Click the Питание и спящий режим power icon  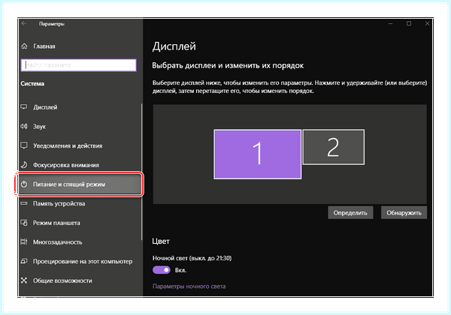[x=24, y=184]
